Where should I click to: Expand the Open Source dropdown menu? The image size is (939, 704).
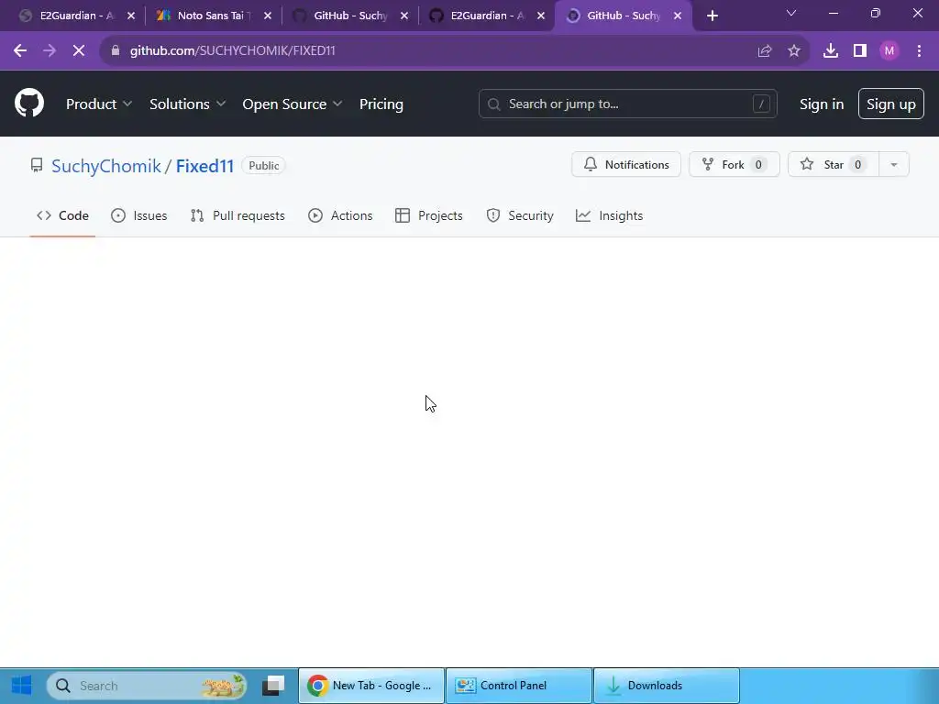click(x=293, y=104)
